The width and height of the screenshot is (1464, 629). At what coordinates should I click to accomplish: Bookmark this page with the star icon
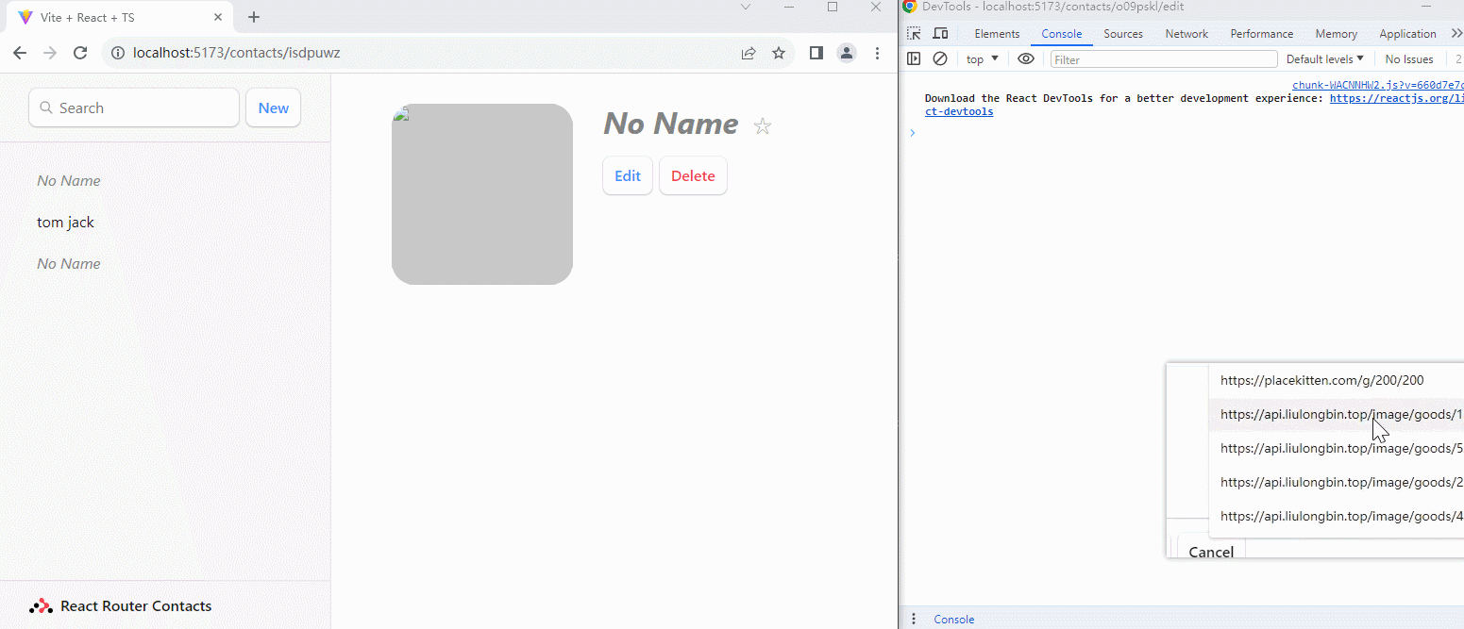point(779,53)
